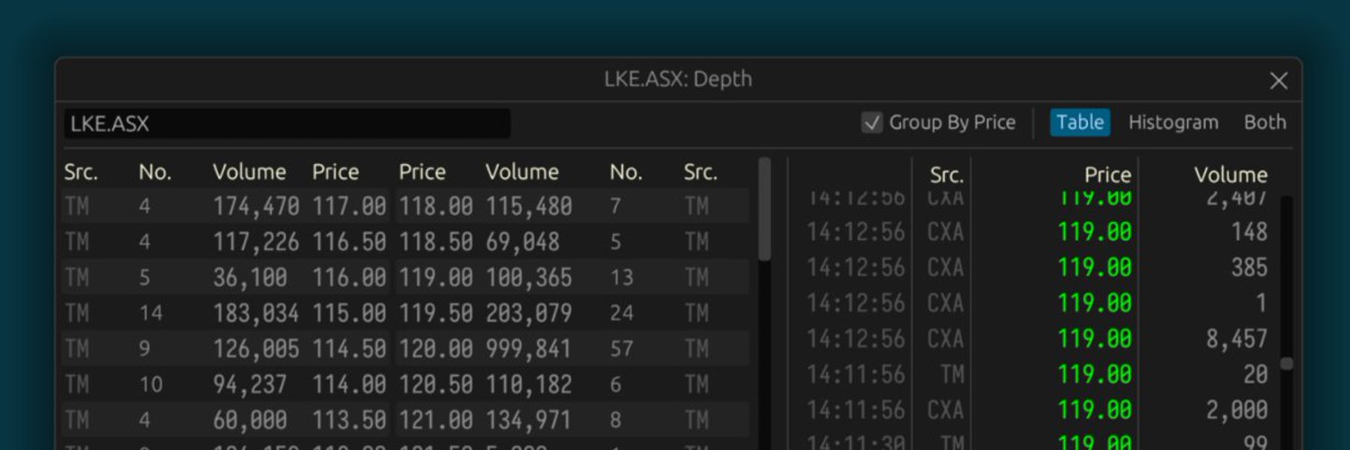Screen dimensions: 1350x450
Task: Select bid order count 10
Action: pos(150,384)
